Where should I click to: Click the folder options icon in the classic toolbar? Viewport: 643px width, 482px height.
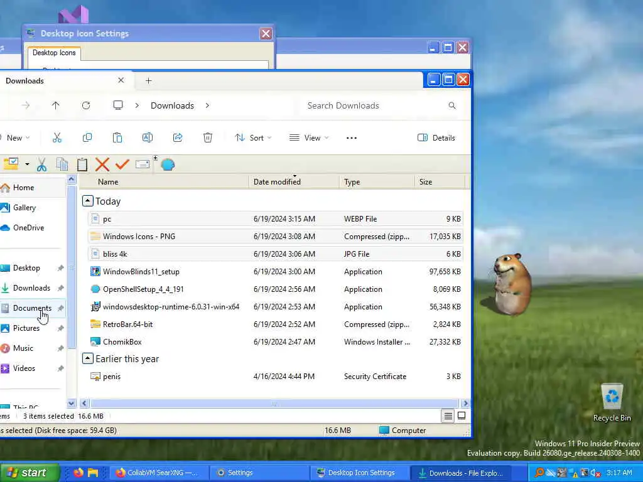point(11,164)
